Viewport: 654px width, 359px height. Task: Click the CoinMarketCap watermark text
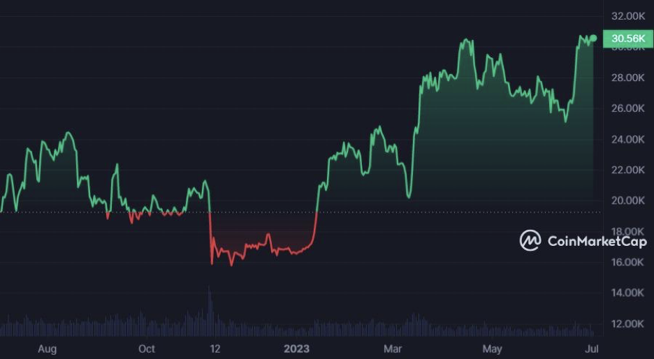point(597,242)
